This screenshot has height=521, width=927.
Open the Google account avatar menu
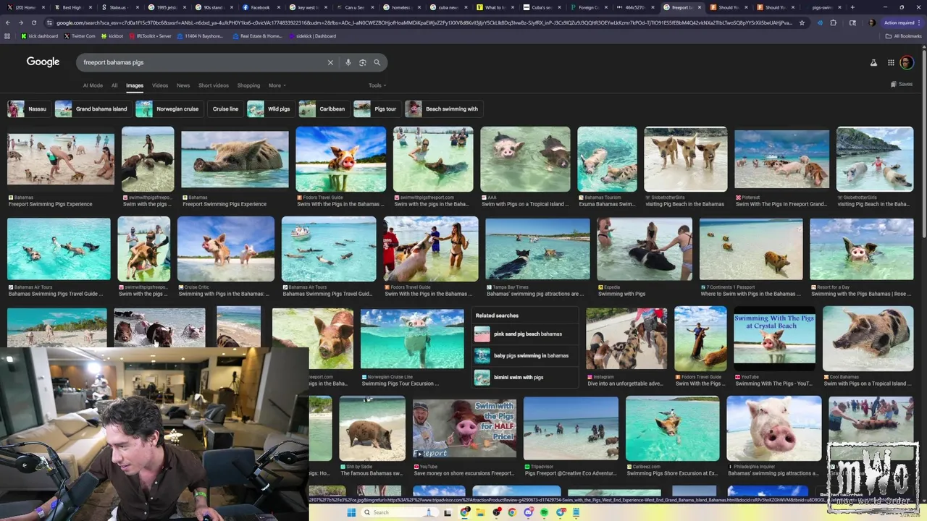click(x=907, y=63)
